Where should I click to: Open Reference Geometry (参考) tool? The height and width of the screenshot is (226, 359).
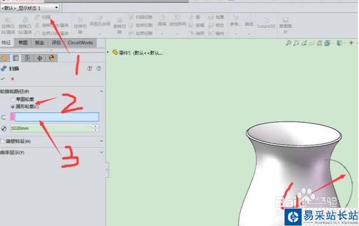pos(236,20)
